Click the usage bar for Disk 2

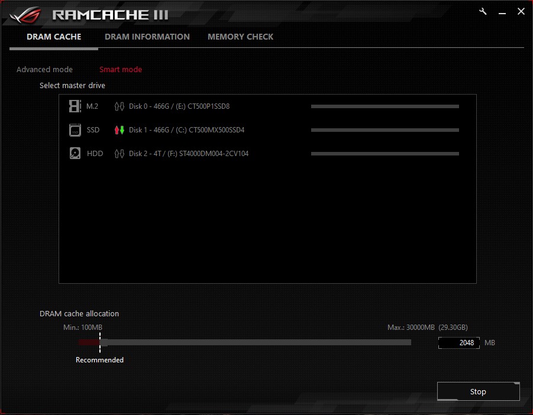[385, 154]
